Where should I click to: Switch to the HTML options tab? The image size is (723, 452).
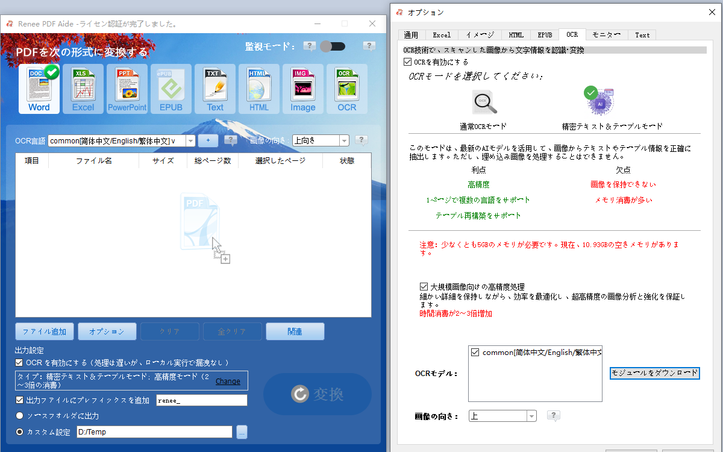pyautogui.click(x=516, y=35)
